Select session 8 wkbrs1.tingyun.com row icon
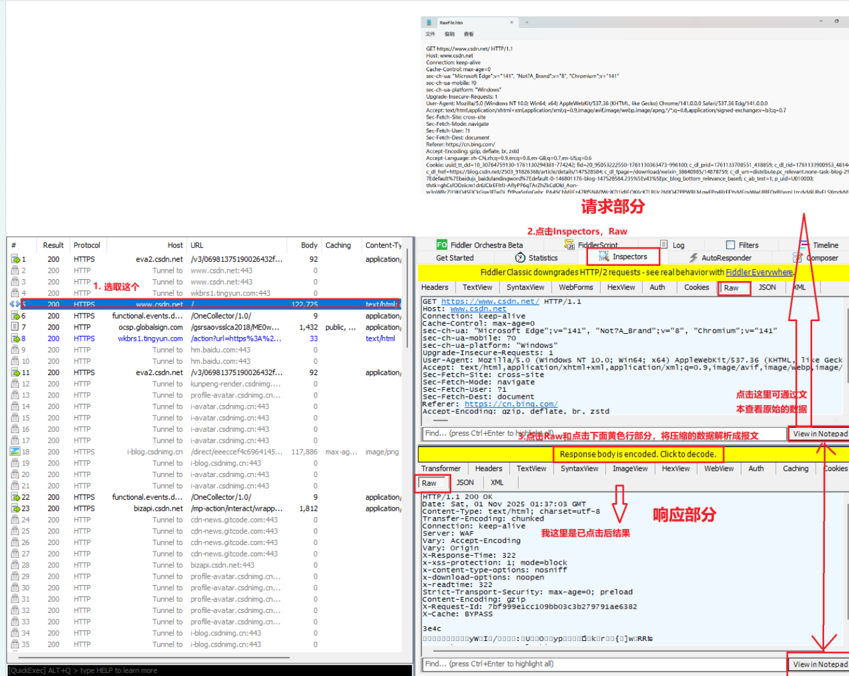This screenshot has height=676, width=849. (x=15, y=338)
